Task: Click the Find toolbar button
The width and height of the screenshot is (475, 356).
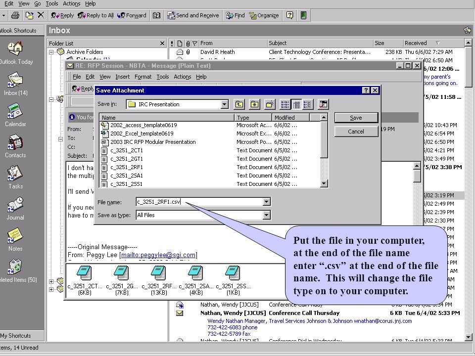Action: 236,15
